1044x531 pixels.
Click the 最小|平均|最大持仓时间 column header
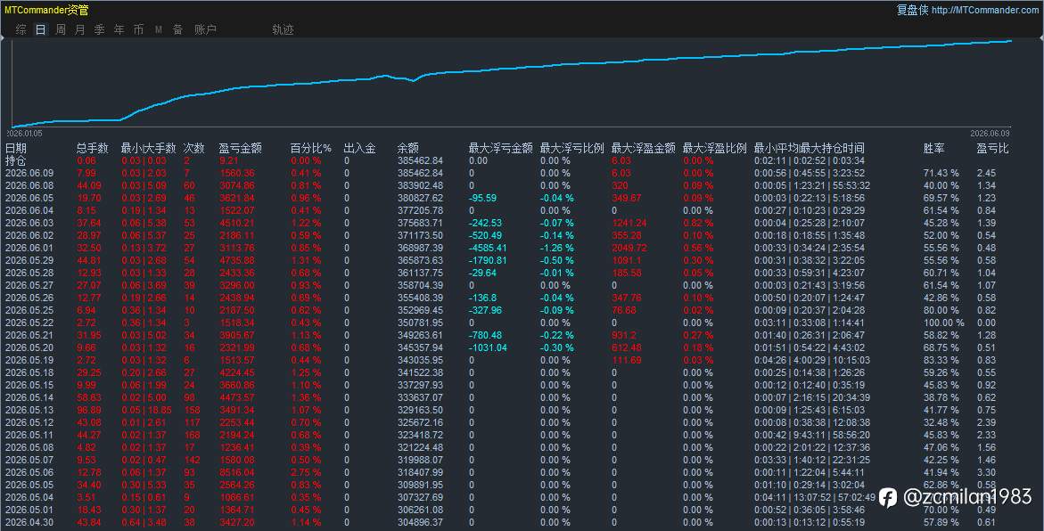809,148
